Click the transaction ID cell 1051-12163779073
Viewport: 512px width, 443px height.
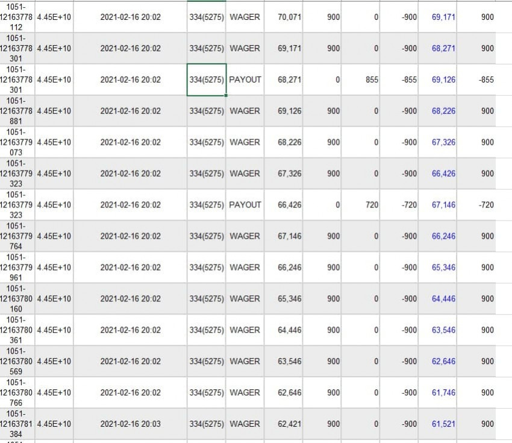17,142
